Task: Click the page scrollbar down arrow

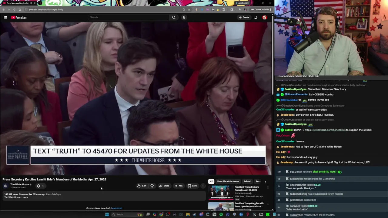Action: pyautogui.click(x=273, y=209)
